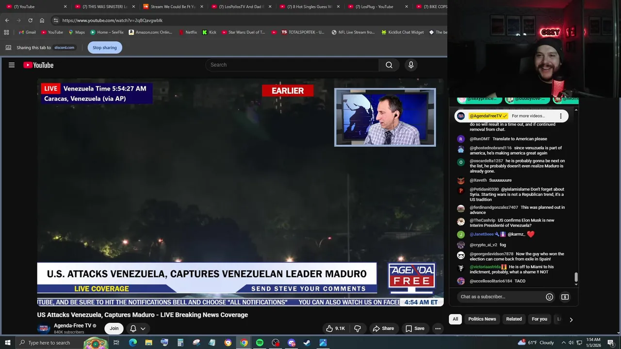The width and height of the screenshot is (621, 349).
Task: Open the Agenda-Free TV channel avatar
Action: 44,329
